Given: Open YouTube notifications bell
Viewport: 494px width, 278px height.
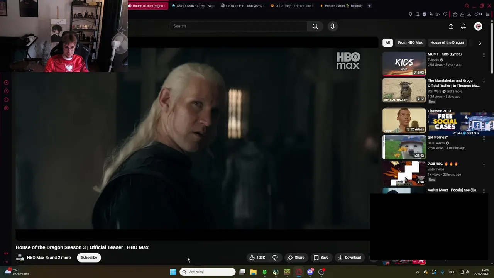Looking at the screenshot, I should pyautogui.click(x=463, y=26).
